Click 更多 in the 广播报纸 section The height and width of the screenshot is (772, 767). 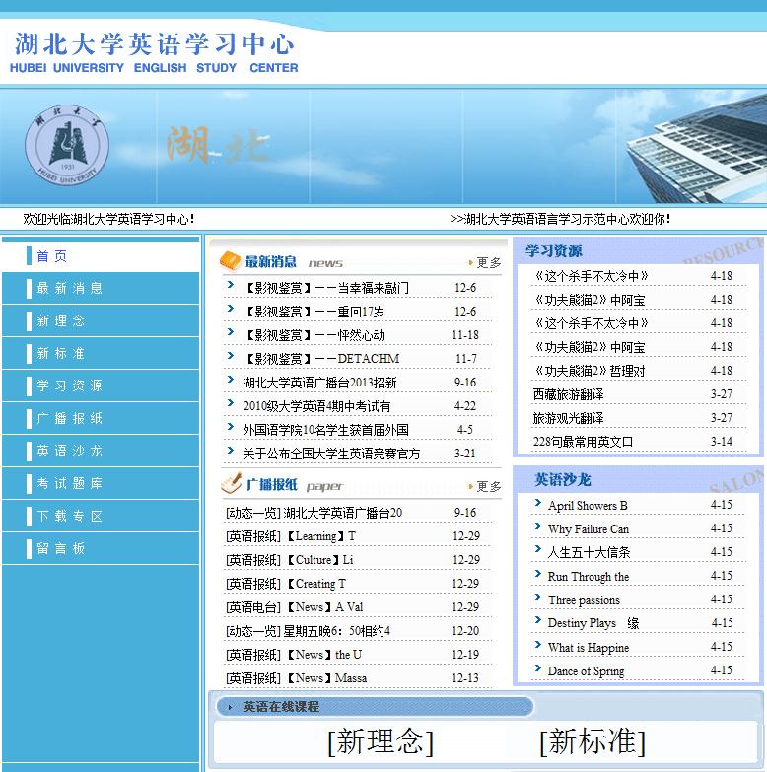click(x=488, y=486)
